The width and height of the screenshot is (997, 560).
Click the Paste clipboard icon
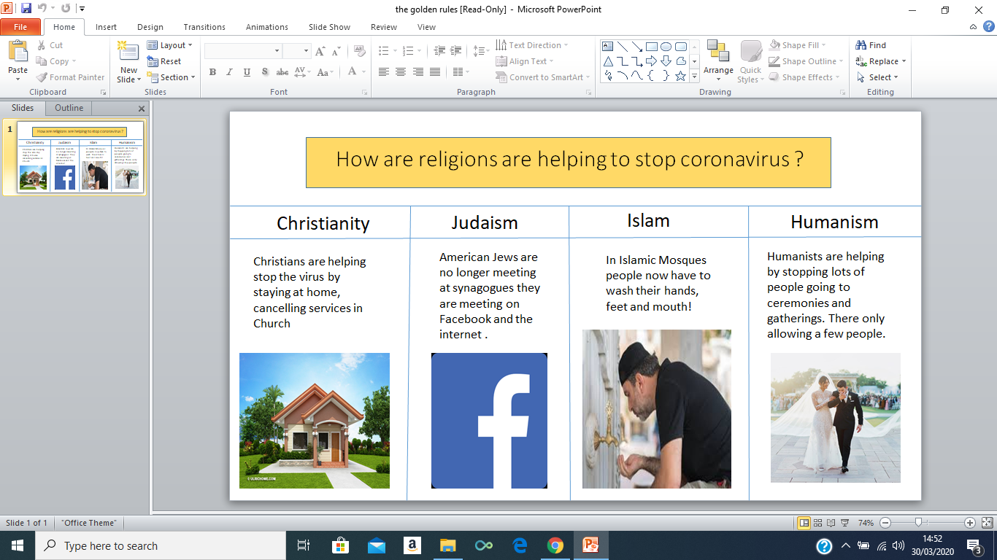coord(18,51)
